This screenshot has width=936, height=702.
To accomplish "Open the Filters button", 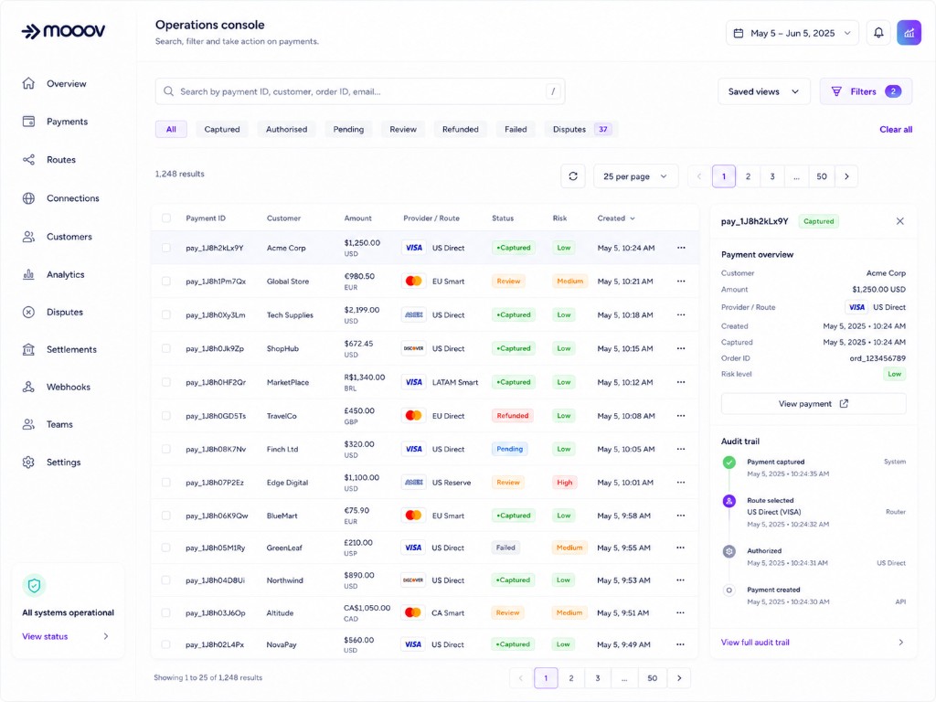I will (x=866, y=91).
